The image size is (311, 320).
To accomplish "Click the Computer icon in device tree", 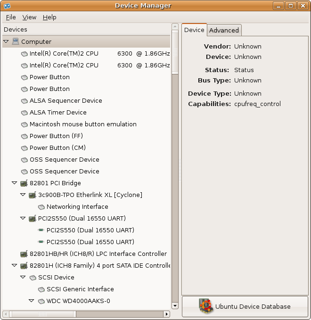I will pyautogui.click(x=16, y=41).
